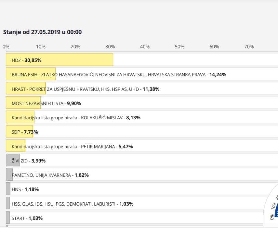Click the START party result label
Screen dimensions: 278x228
tap(27, 218)
